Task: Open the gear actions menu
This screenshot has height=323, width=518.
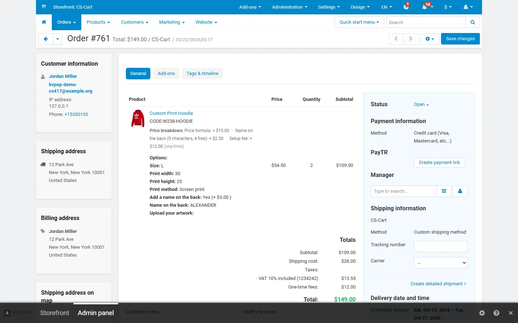Action: 430,39
